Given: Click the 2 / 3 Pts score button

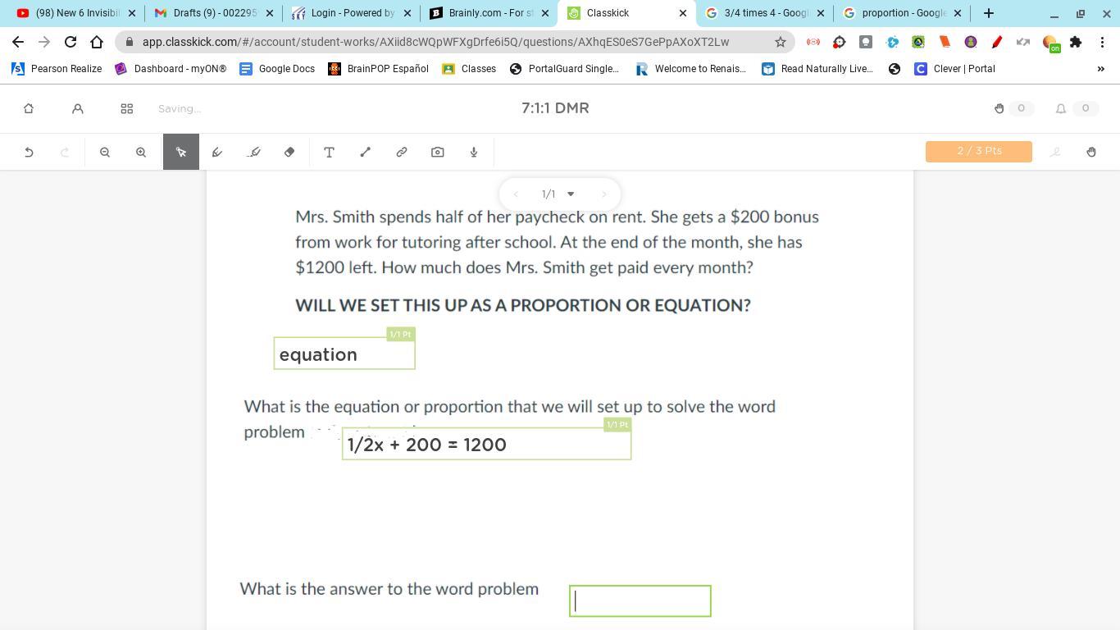Looking at the screenshot, I should tap(979, 151).
